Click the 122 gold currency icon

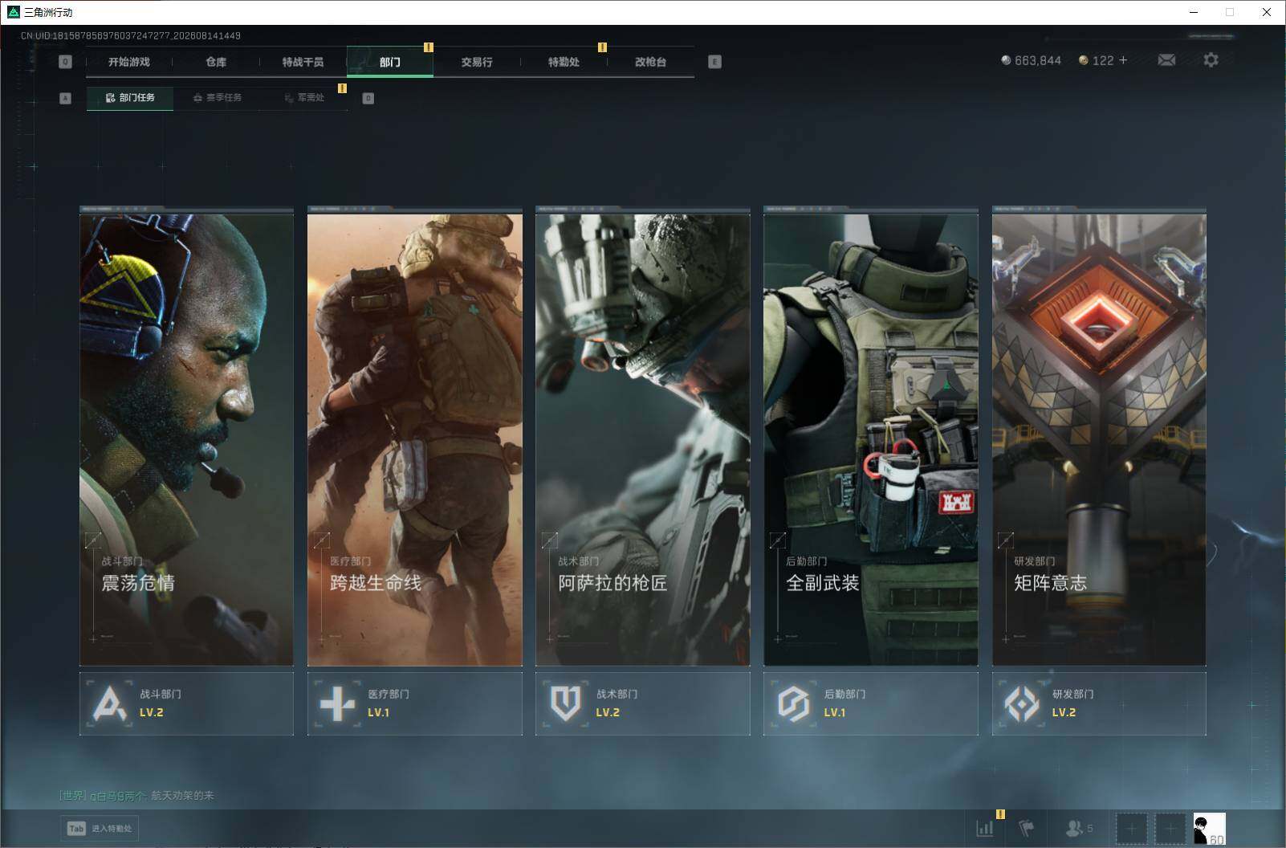coord(1083,60)
